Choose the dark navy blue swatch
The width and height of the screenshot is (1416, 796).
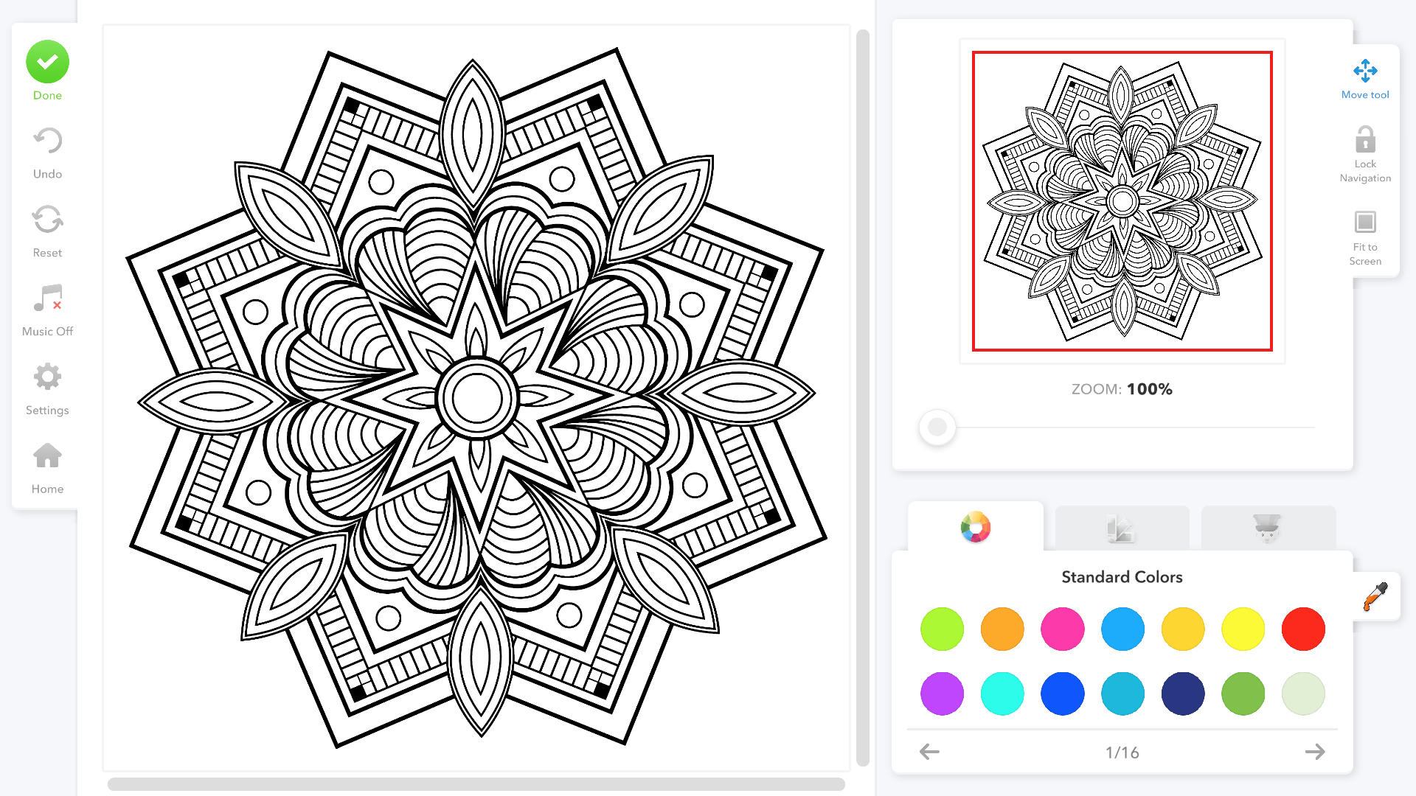[1183, 694]
